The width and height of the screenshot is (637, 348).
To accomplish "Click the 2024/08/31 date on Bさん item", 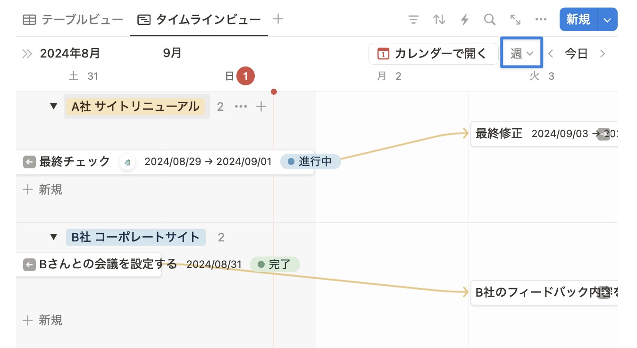I will point(214,264).
